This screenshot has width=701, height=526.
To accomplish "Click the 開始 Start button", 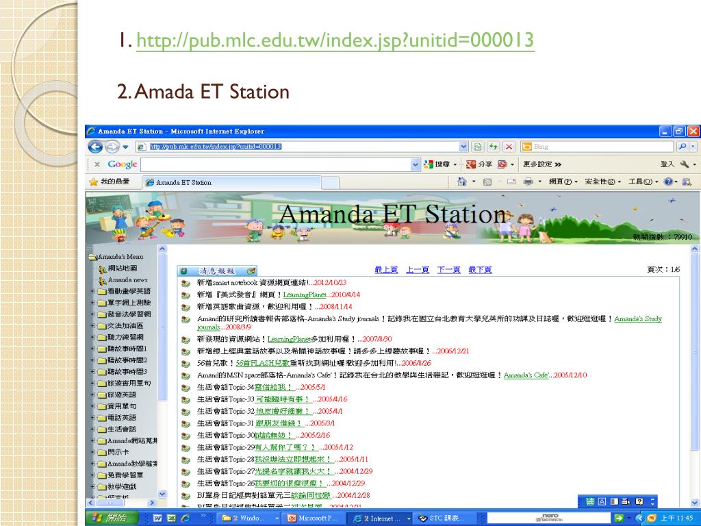I will 110,518.
